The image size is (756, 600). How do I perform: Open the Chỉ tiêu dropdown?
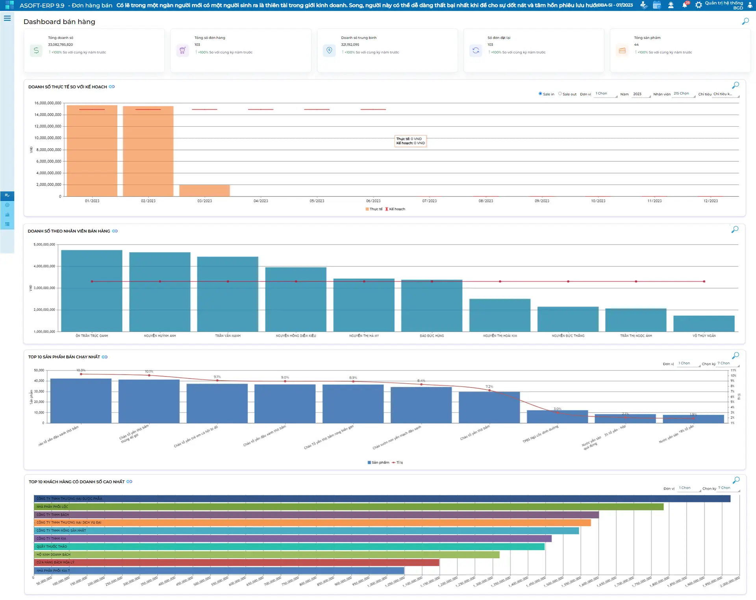click(x=725, y=94)
